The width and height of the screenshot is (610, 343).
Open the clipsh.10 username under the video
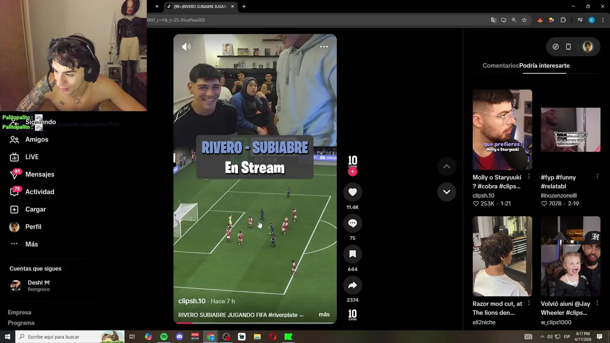point(192,301)
